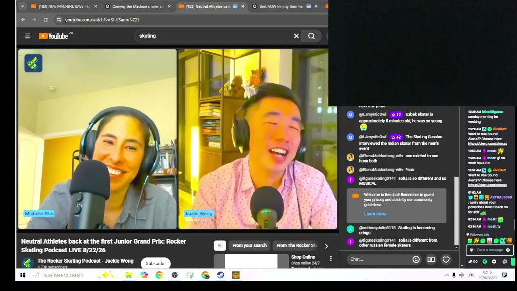Click the Chrome address bar URL
Screen dimensions: 517x291
click(102, 20)
